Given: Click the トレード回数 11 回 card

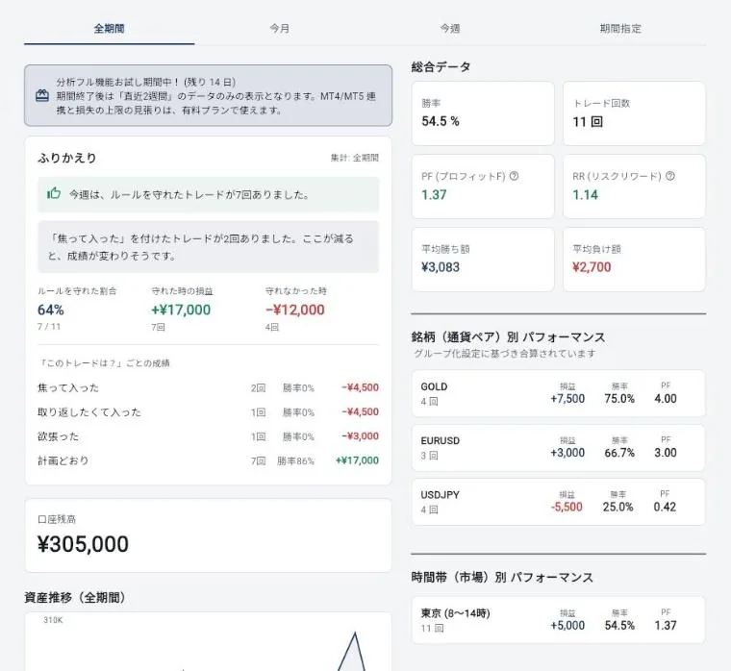Looking at the screenshot, I should point(634,113).
